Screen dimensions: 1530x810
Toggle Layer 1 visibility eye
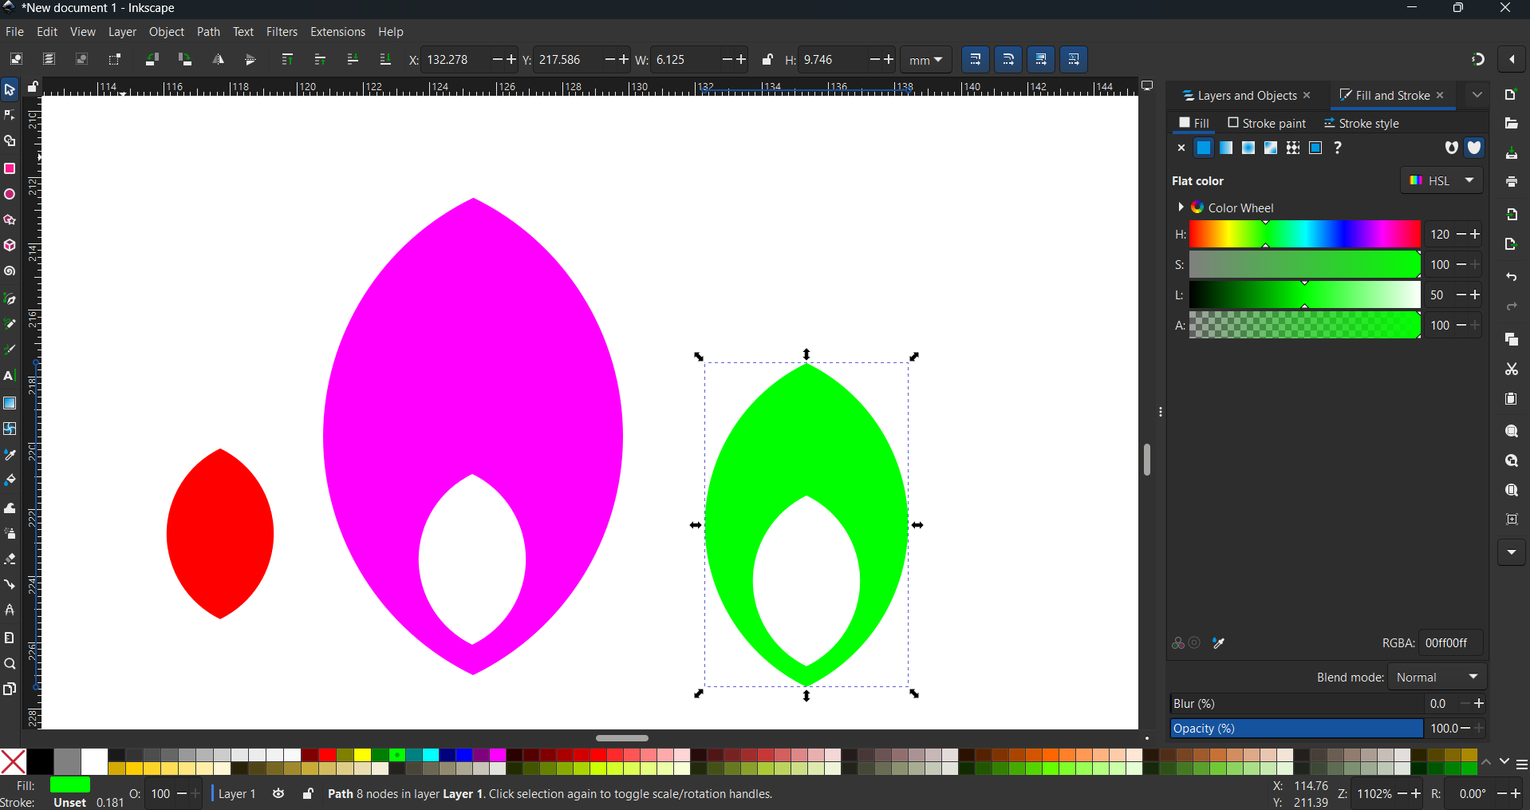(278, 794)
